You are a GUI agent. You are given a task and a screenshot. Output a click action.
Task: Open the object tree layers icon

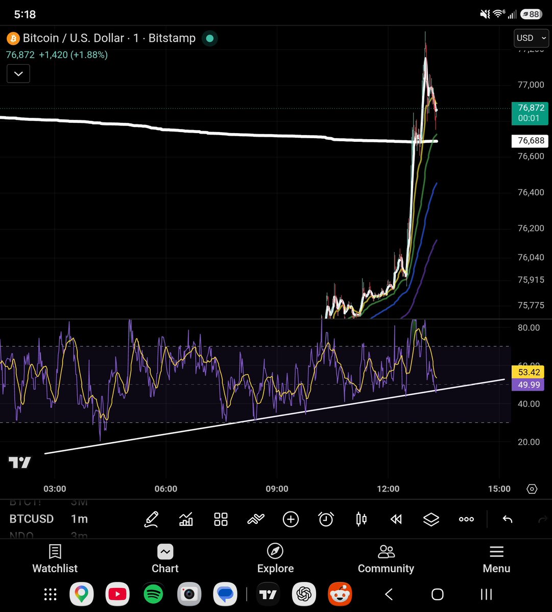pyautogui.click(x=431, y=519)
